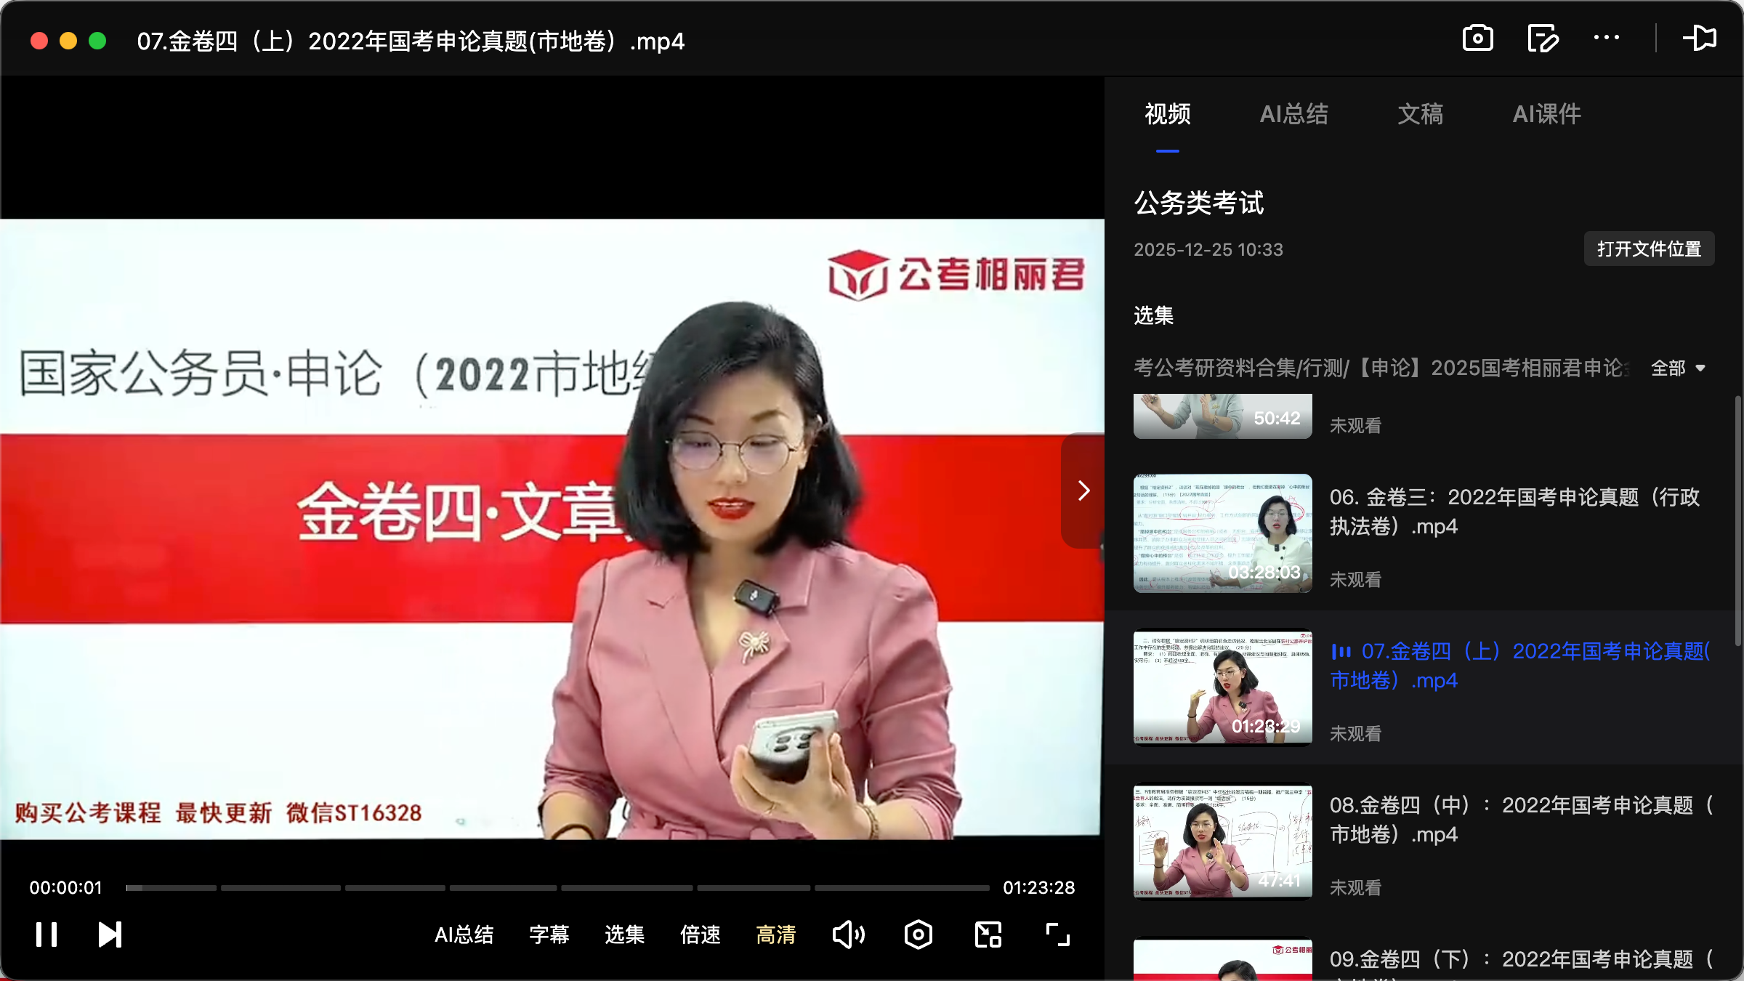
Task: Skip to the next video
Action: pyautogui.click(x=108, y=934)
